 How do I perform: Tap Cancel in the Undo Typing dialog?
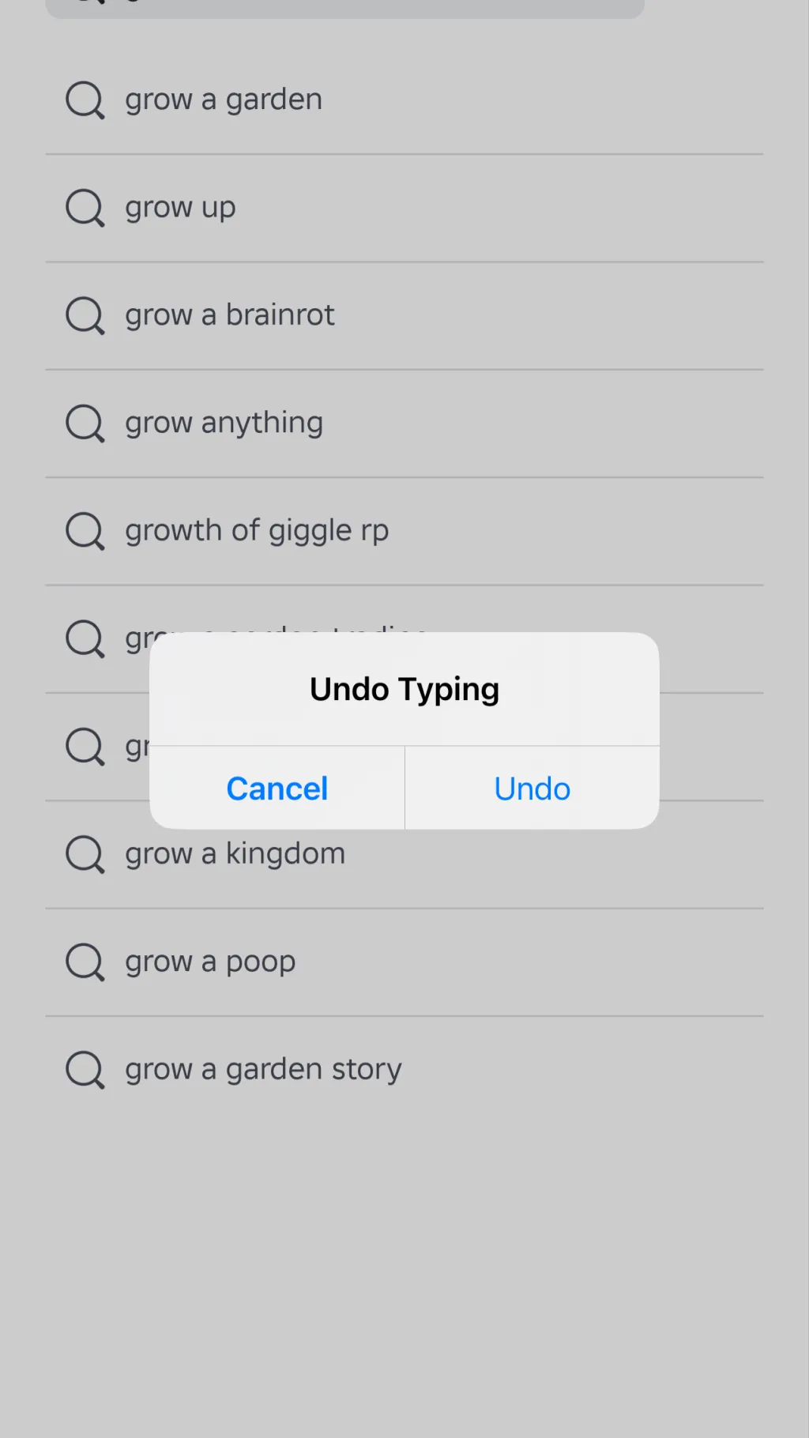(x=277, y=789)
